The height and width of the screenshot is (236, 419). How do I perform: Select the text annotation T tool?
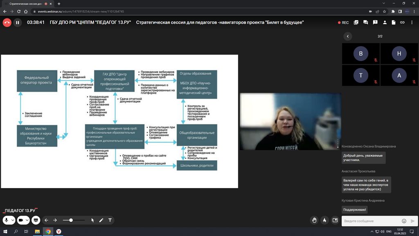(110, 220)
